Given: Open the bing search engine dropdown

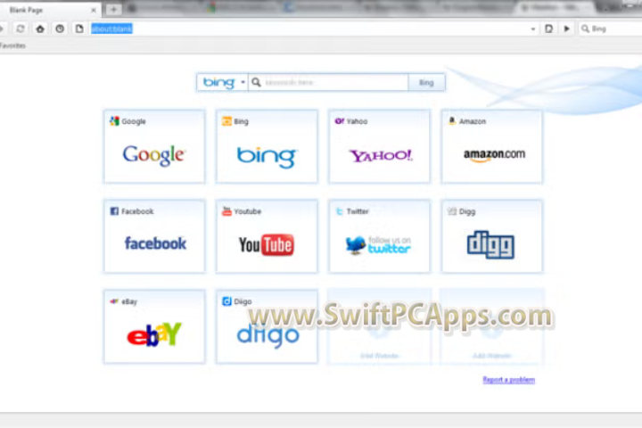Looking at the screenshot, I should click(x=223, y=82).
